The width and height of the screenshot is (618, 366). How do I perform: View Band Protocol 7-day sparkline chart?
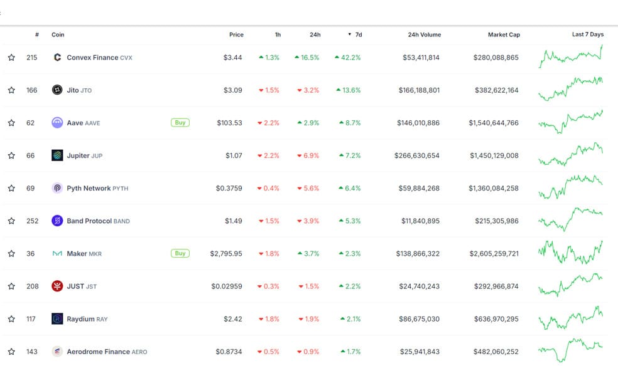tap(571, 219)
